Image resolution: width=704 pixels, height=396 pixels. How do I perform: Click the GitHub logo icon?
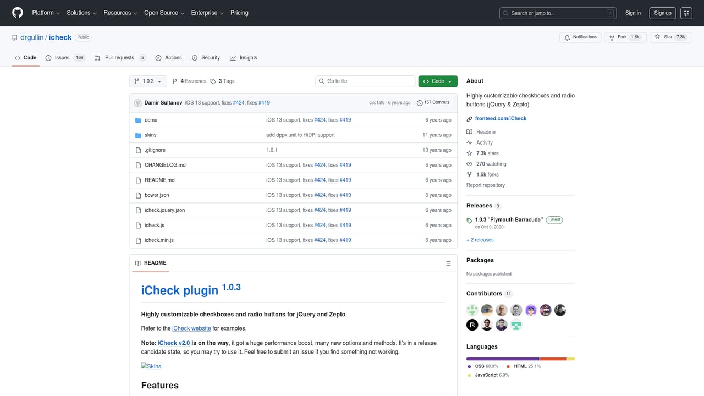tap(18, 13)
